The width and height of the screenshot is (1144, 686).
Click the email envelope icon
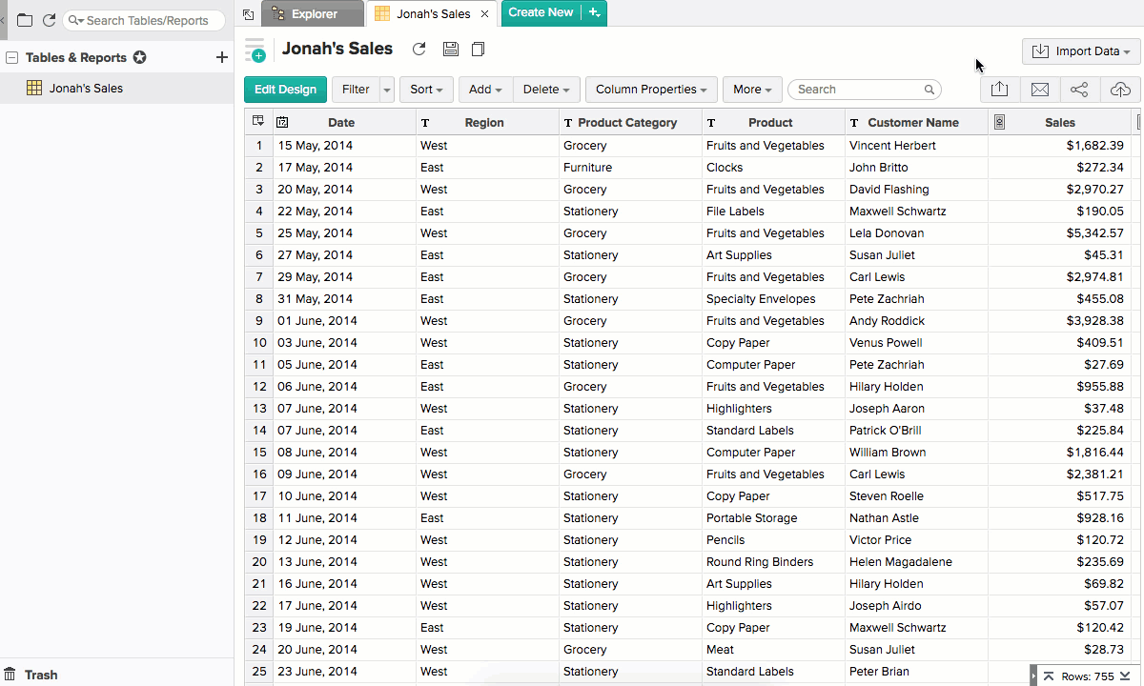pyautogui.click(x=1040, y=90)
